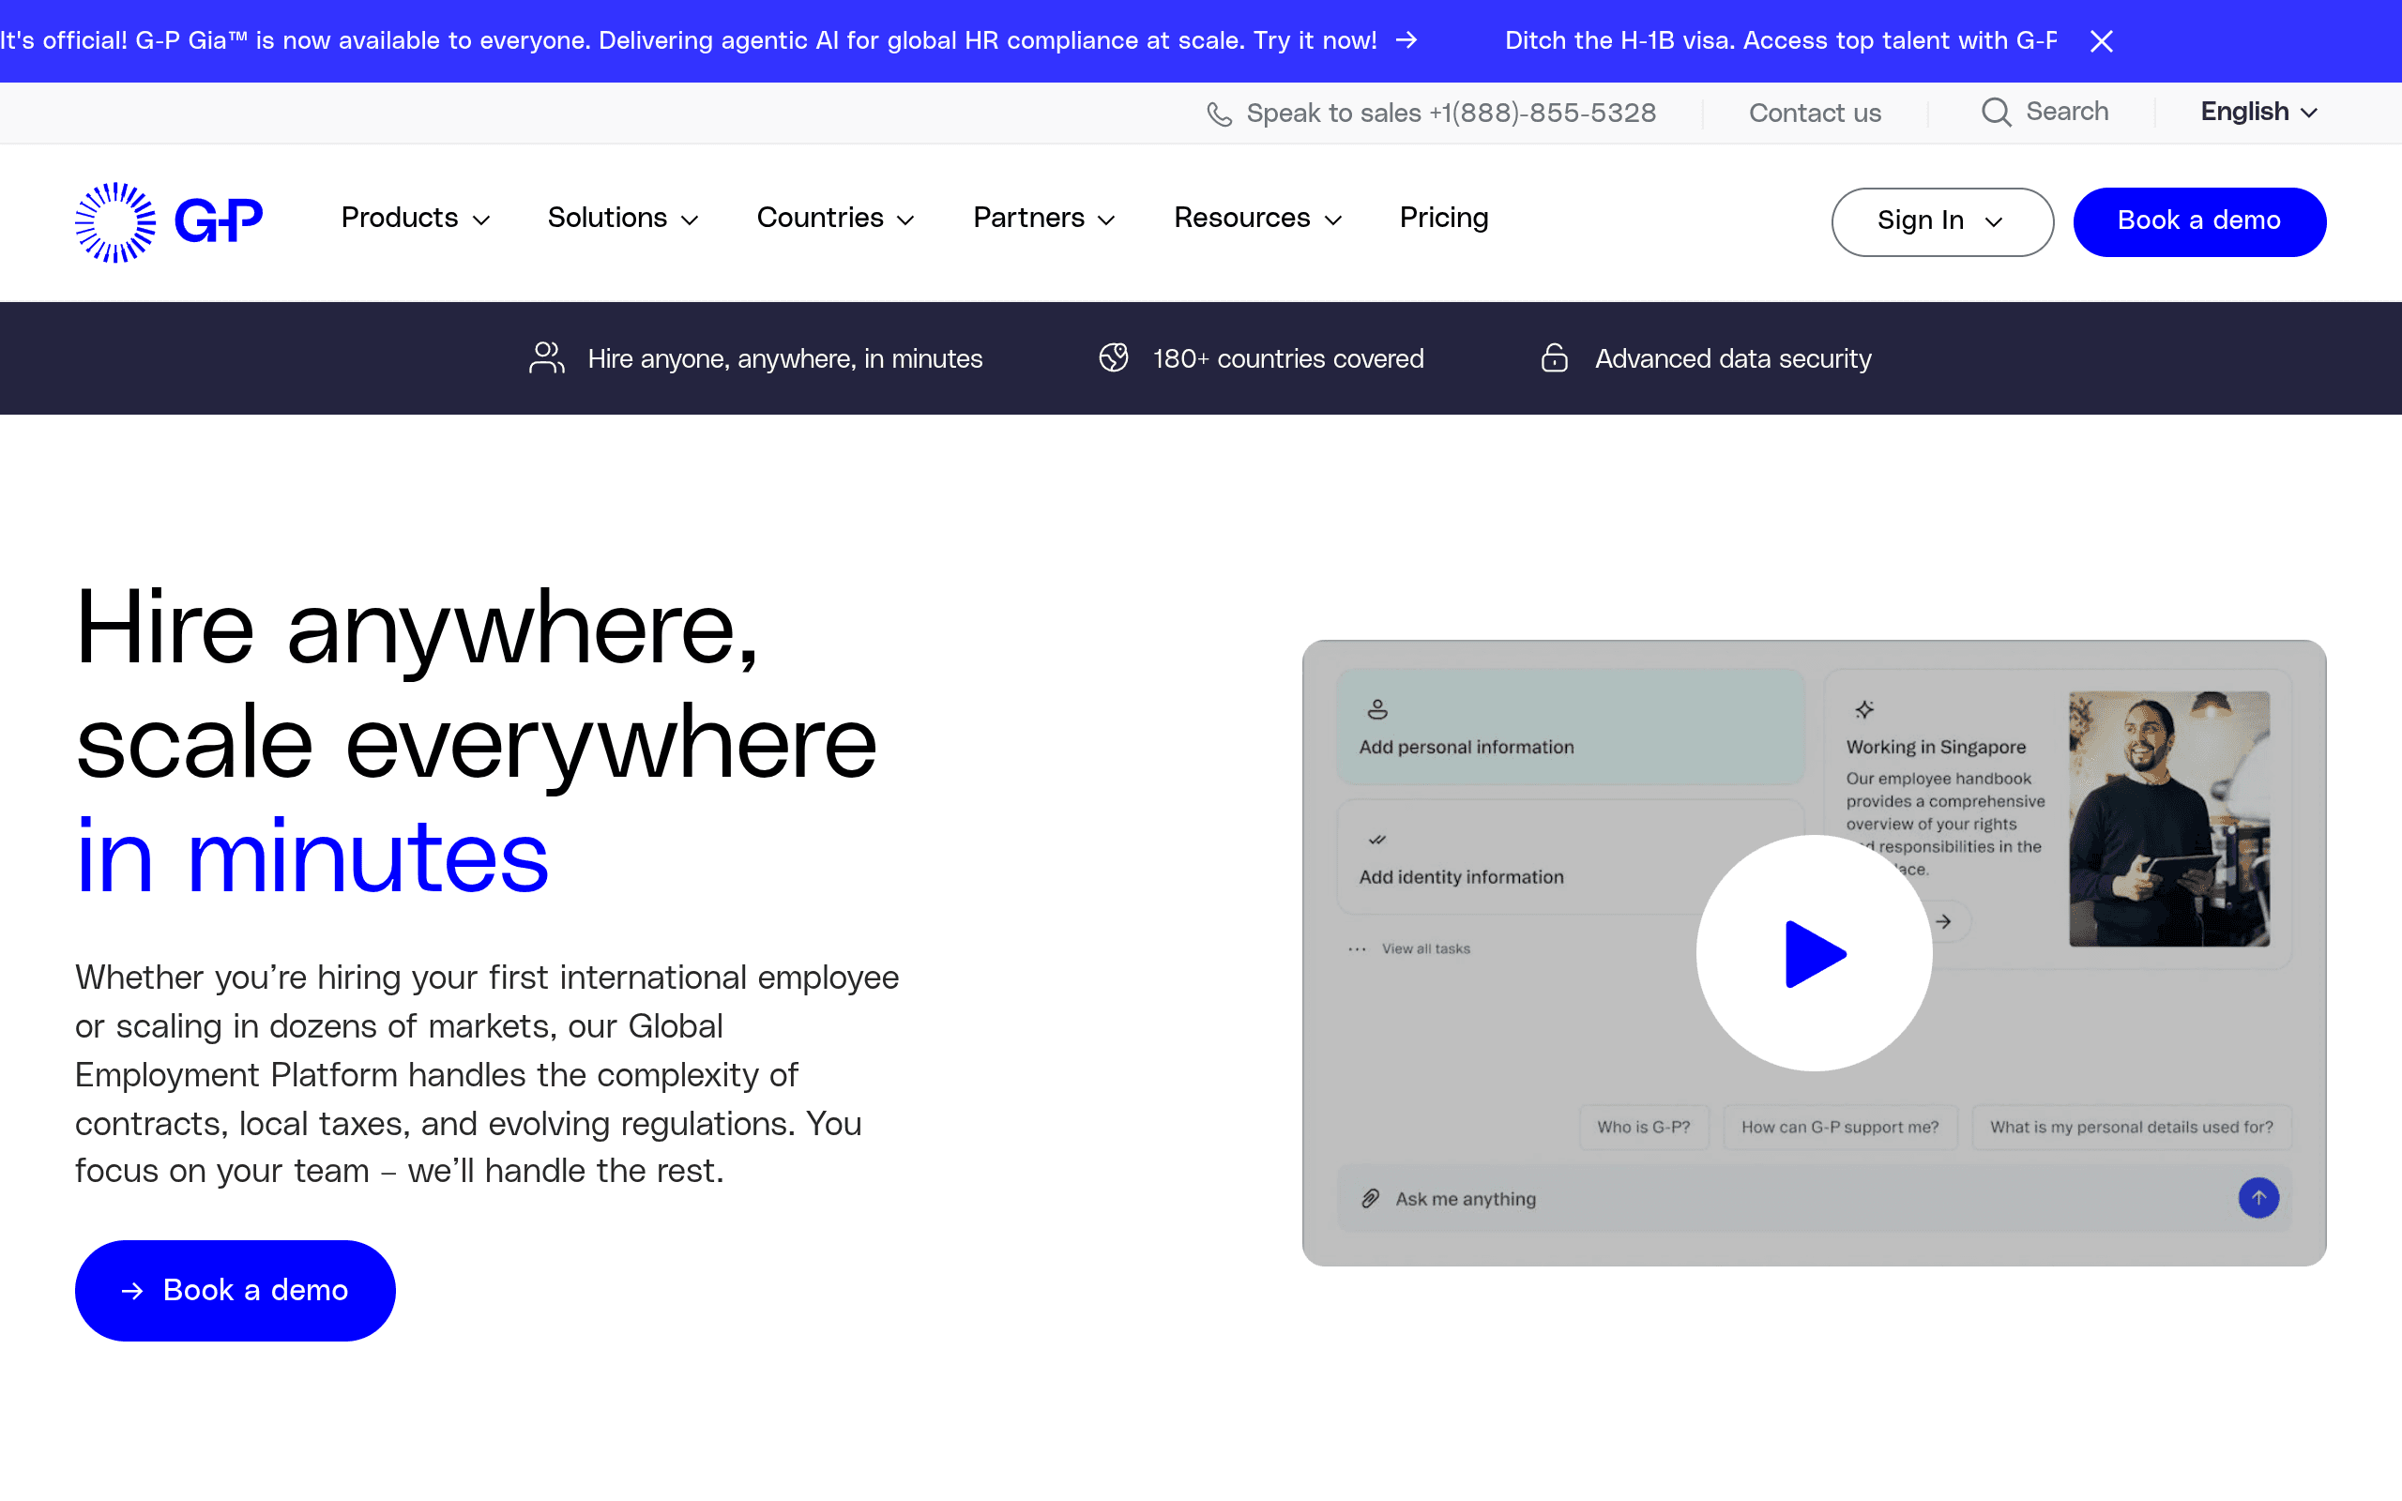Click 'Hire anyone, anywhere, in minutes' text
2402x1501 pixels.
coord(785,358)
